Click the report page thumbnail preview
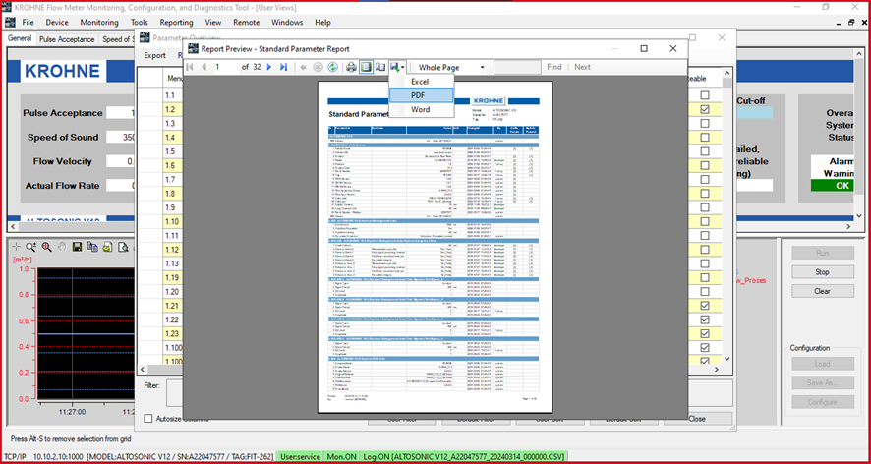This screenshot has height=464, width=871. [x=435, y=247]
